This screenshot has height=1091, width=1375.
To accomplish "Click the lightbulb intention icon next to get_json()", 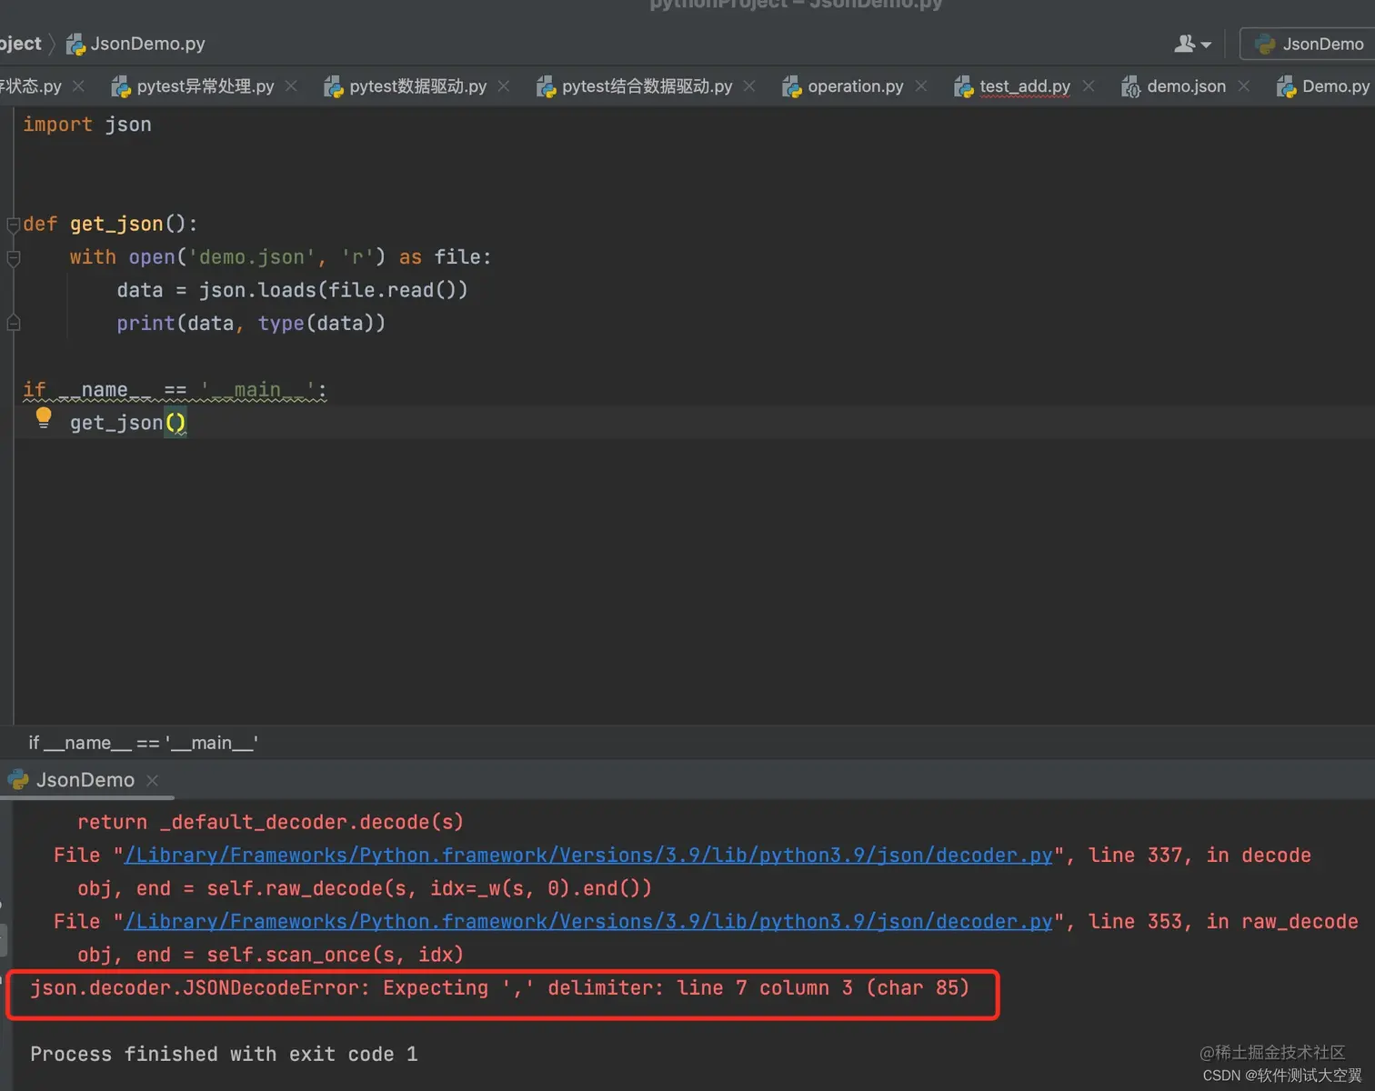I will (x=43, y=417).
